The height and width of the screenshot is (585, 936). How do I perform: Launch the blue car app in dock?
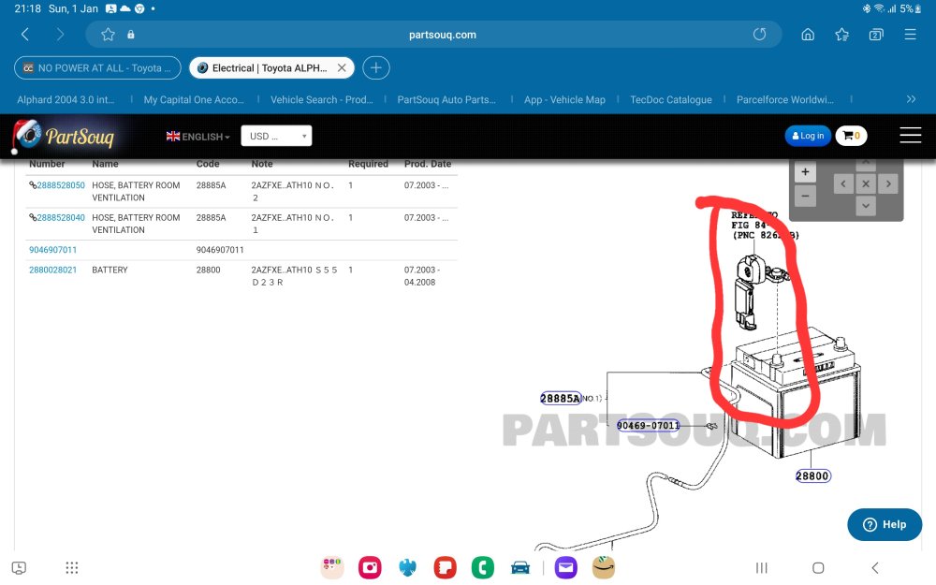(x=520, y=567)
